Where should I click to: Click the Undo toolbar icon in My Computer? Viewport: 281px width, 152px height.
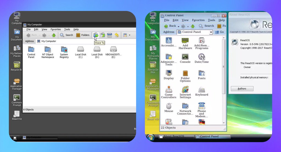coord(116,35)
